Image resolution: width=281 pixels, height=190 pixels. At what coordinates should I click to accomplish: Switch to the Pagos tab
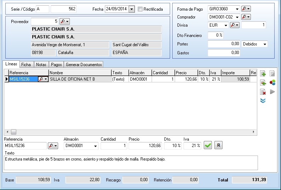point(56,65)
